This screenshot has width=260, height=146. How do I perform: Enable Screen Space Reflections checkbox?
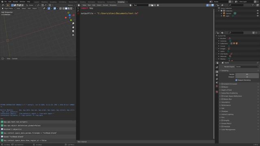pyautogui.click(x=222, y=96)
